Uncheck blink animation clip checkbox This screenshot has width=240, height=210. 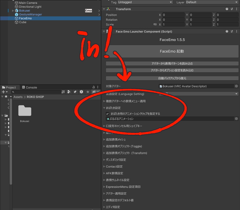(x=108, y=114)
